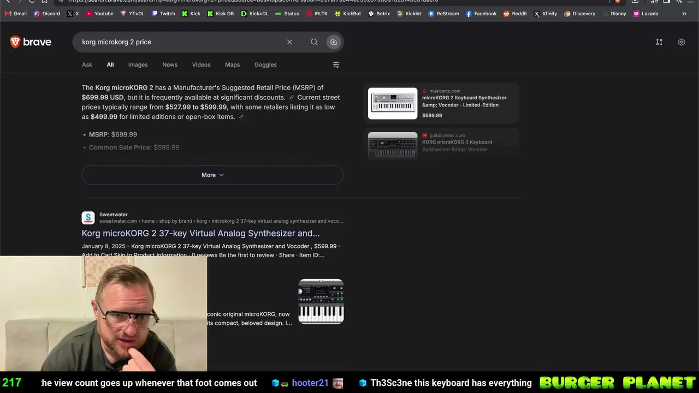The height and width of the screenshot is (393, 699).
Task: Switch to the Maps tab
Action: [233, 64]
